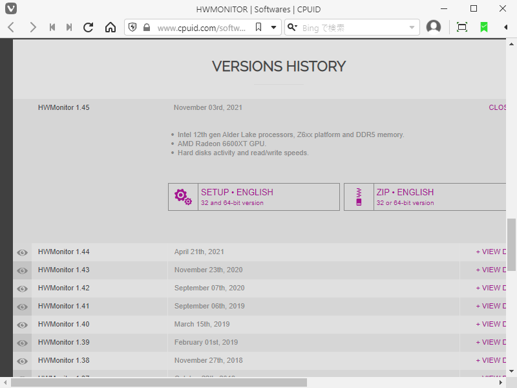Download the SETUP ENGLISH installer
517x388 pixels.
point(254,197)
